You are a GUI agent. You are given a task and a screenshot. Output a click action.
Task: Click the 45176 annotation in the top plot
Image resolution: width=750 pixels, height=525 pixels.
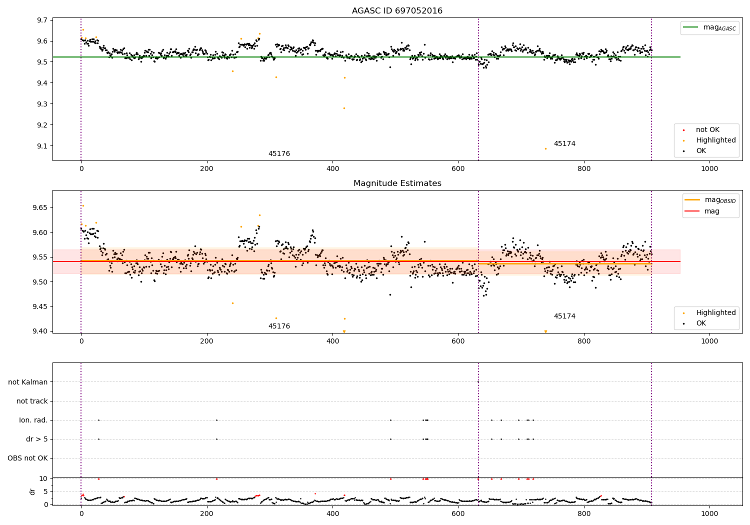279,154
